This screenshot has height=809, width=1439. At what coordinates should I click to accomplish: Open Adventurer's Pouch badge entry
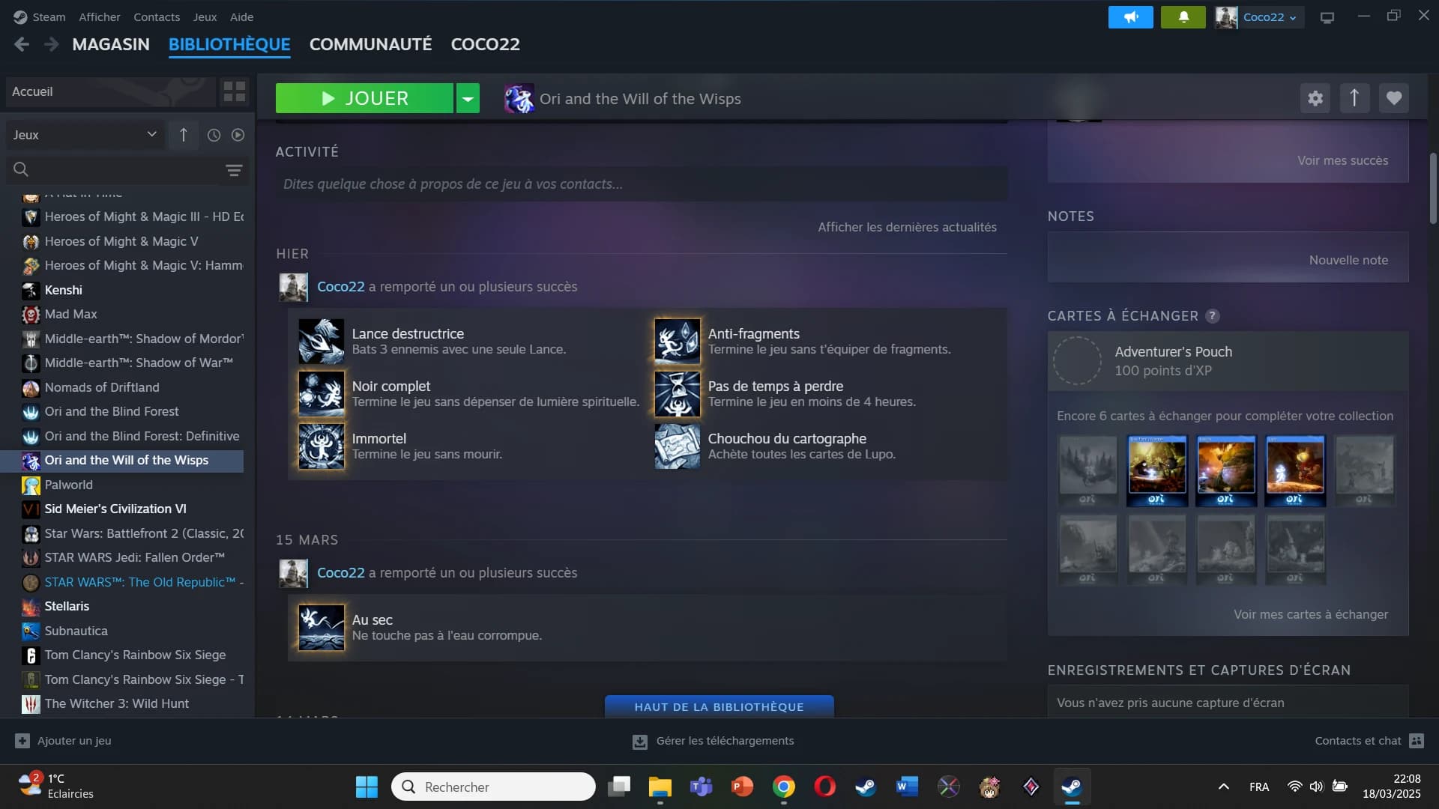[1228, 361]
